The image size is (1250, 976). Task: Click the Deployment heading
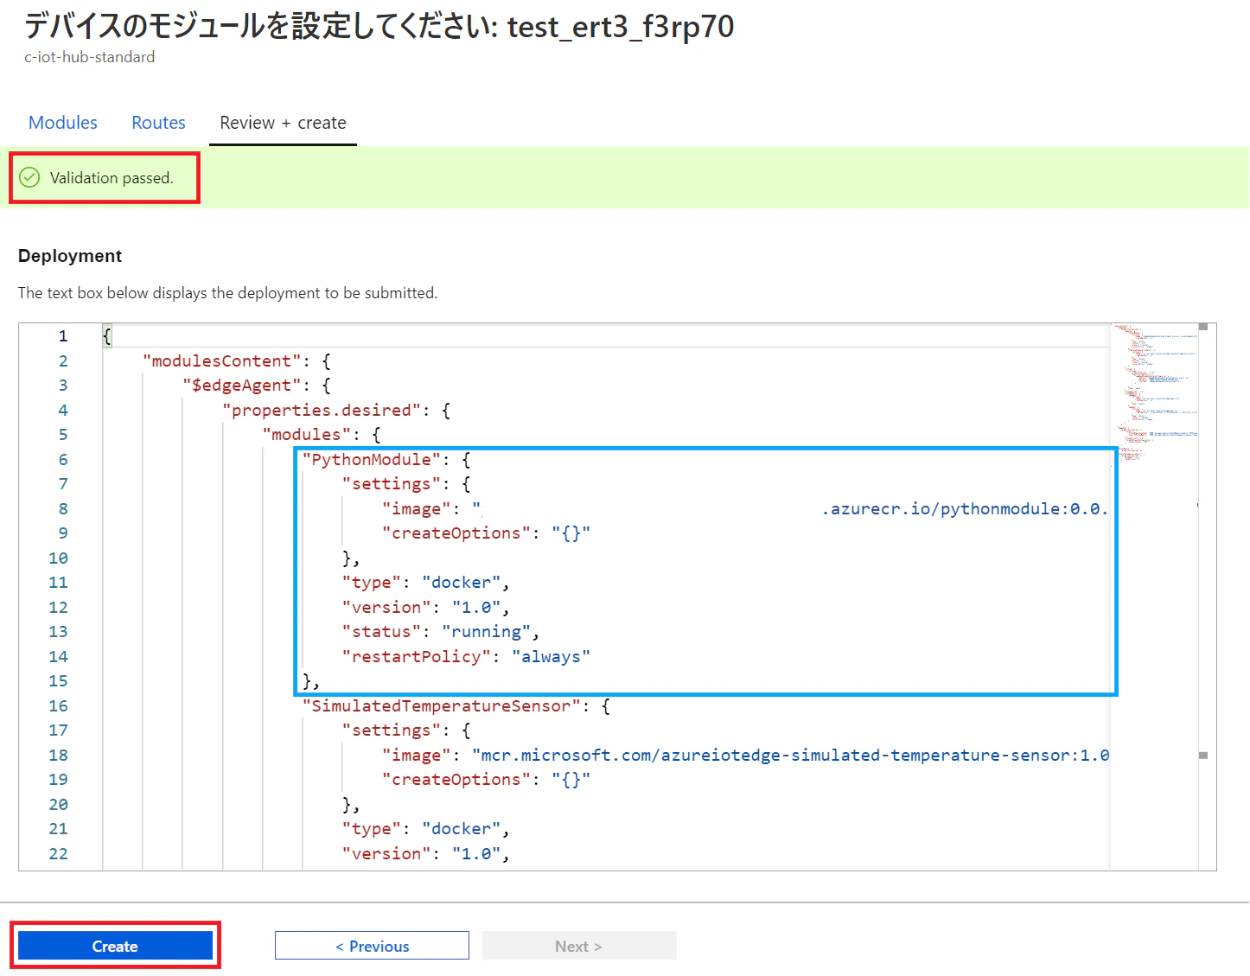coord(70,256)
